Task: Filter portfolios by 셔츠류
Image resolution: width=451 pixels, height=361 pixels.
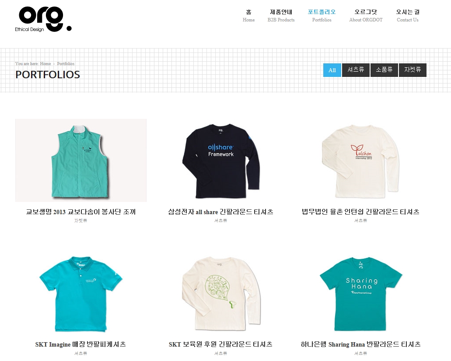Action: coord(356,70)
